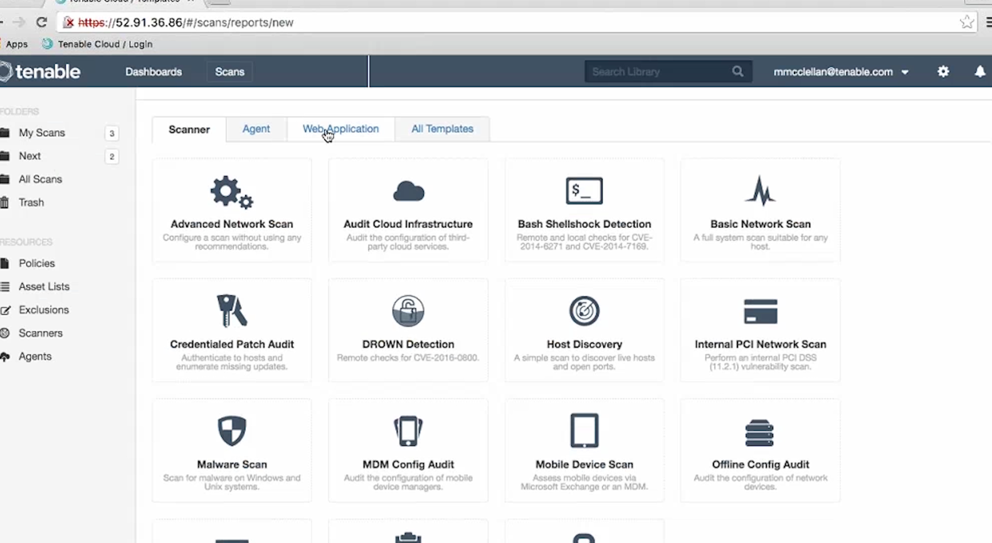Click the tenable logo
992x543 pixels.
[41, 71]
